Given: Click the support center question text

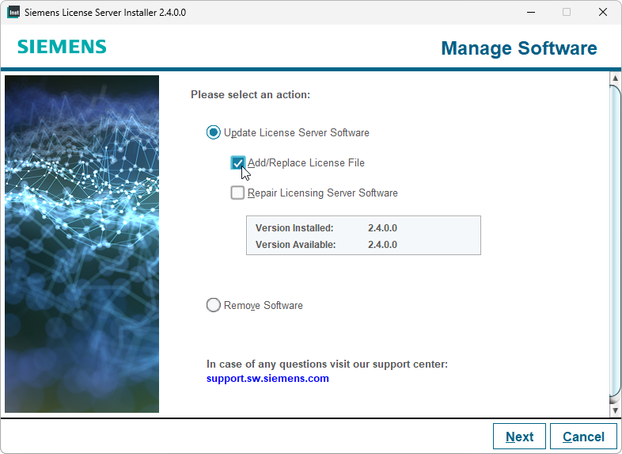Looking at the screenshot, I should point(327,364).
